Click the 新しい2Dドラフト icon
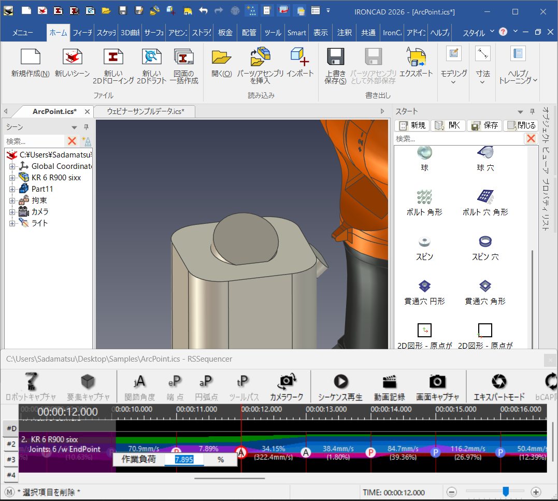Screen dimensions: 558x501 point(152,57)
